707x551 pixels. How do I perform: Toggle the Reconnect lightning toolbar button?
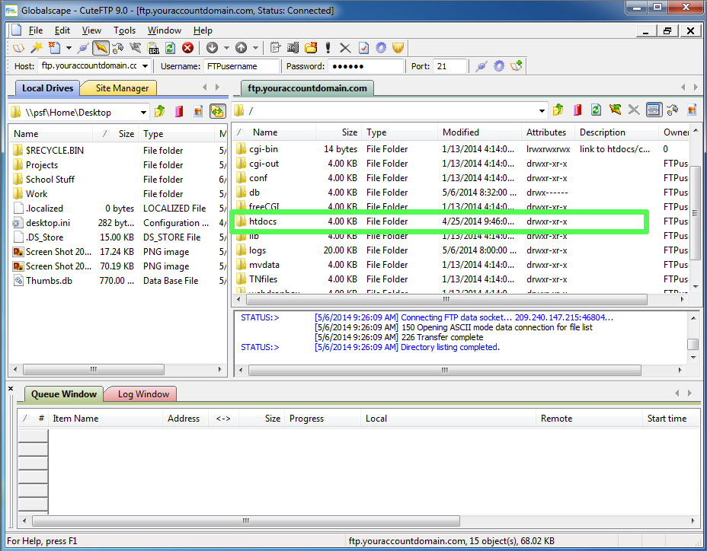pyautogui.click(x=101, y=48)
